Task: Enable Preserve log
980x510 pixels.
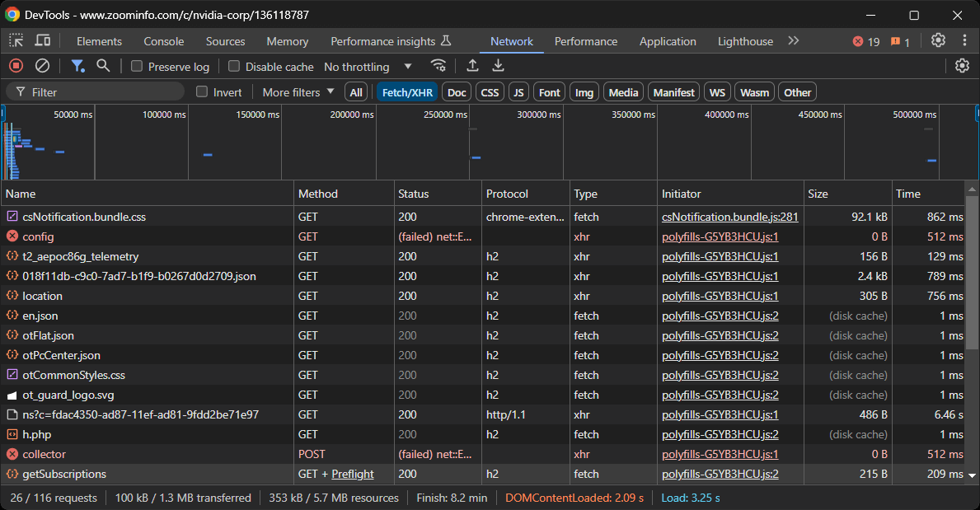Action: point(138,66)
